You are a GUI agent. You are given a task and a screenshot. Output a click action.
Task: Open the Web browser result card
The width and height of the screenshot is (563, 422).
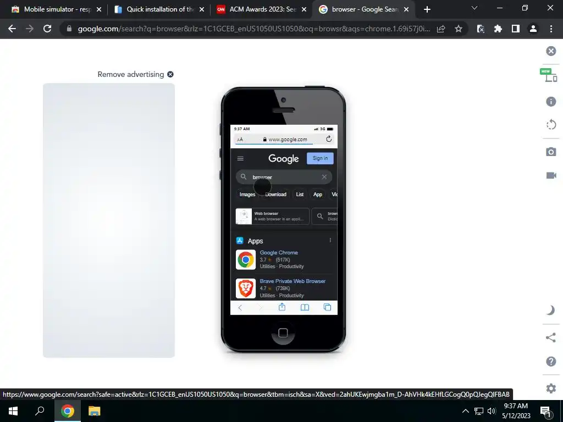coord(272,216)
